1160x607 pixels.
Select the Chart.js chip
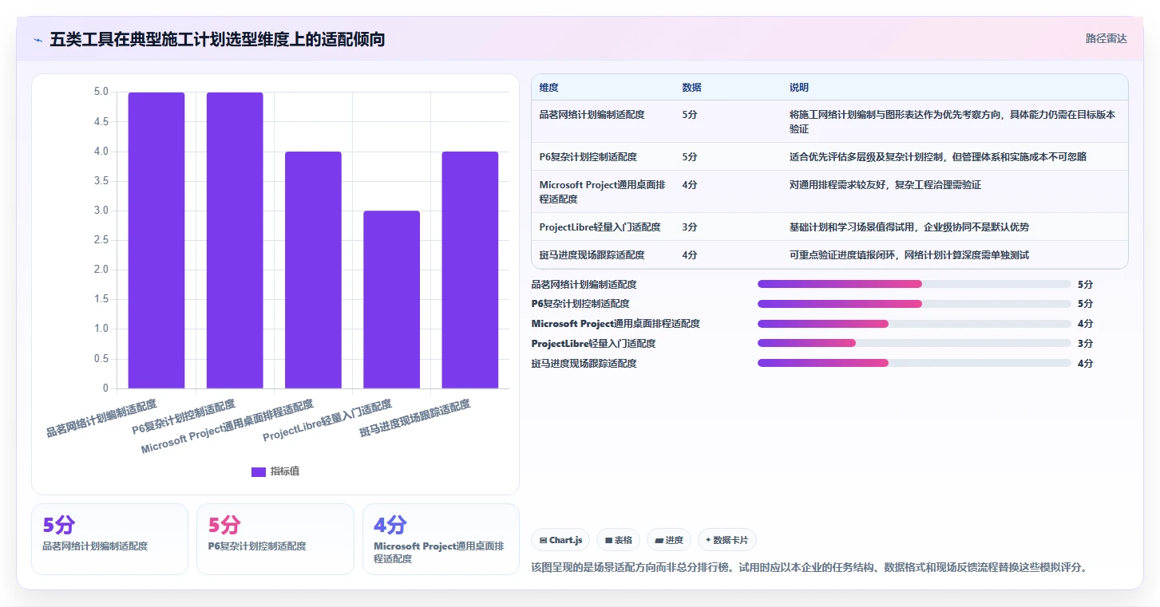pos(561,540)
